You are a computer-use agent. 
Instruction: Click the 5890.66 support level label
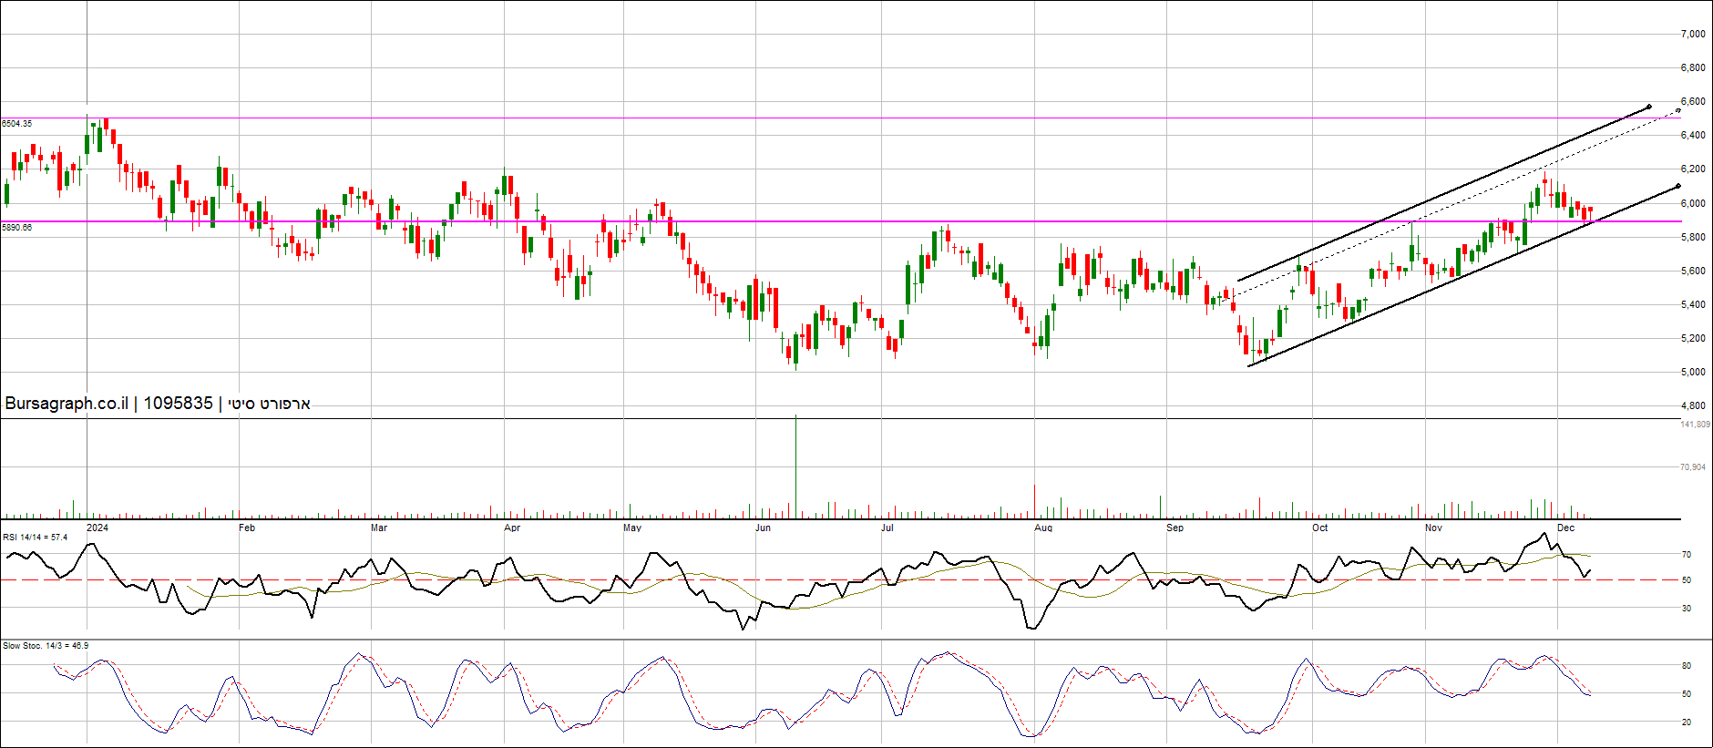(x=17, y=228)
